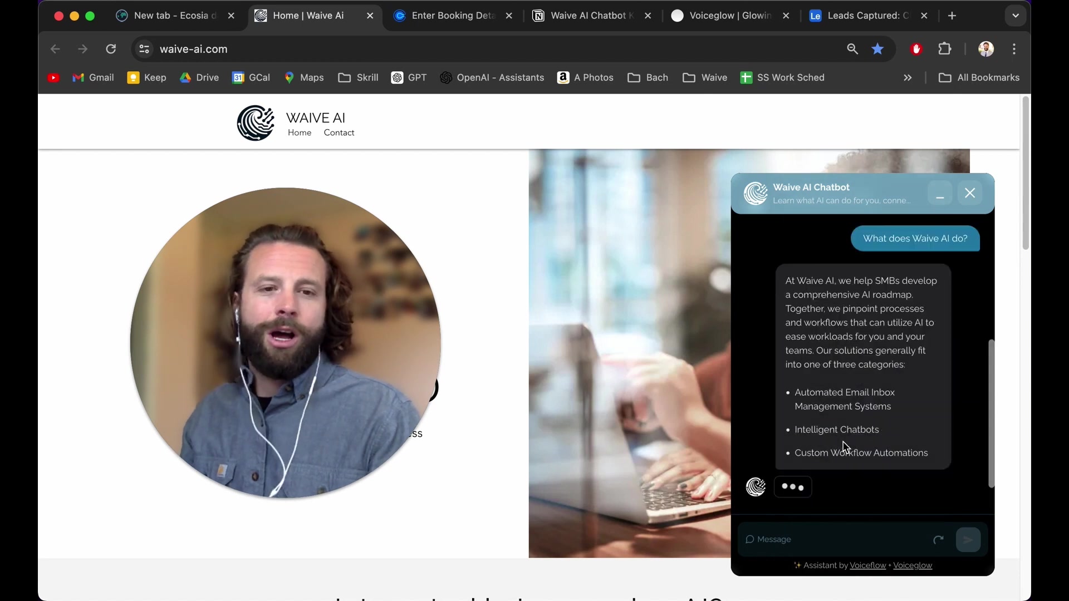Open the SS Work Sched bookmark
Viewport: 1069px width, 601px height.
[782, 78]
